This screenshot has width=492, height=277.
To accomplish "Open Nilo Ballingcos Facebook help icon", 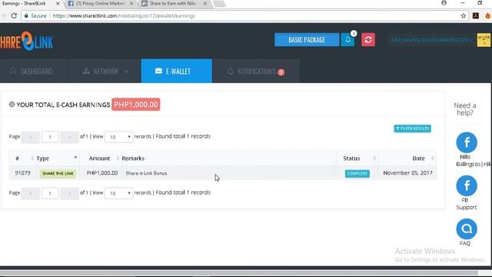I will click(x=467, y=142).
